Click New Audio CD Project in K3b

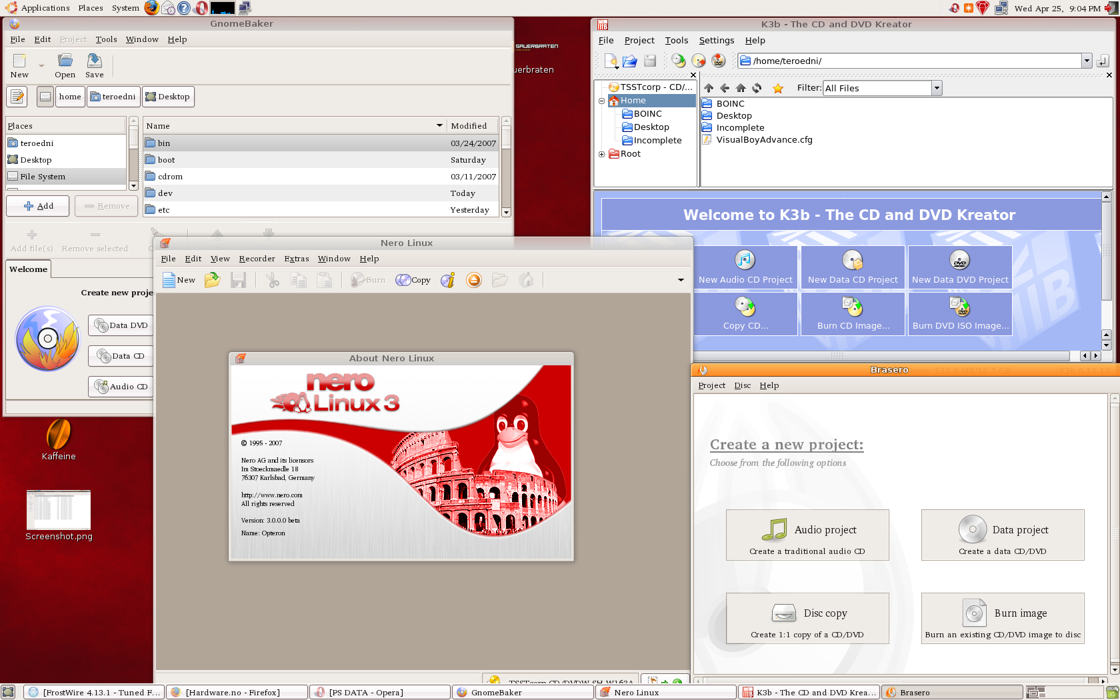click(x=745, y=267)
